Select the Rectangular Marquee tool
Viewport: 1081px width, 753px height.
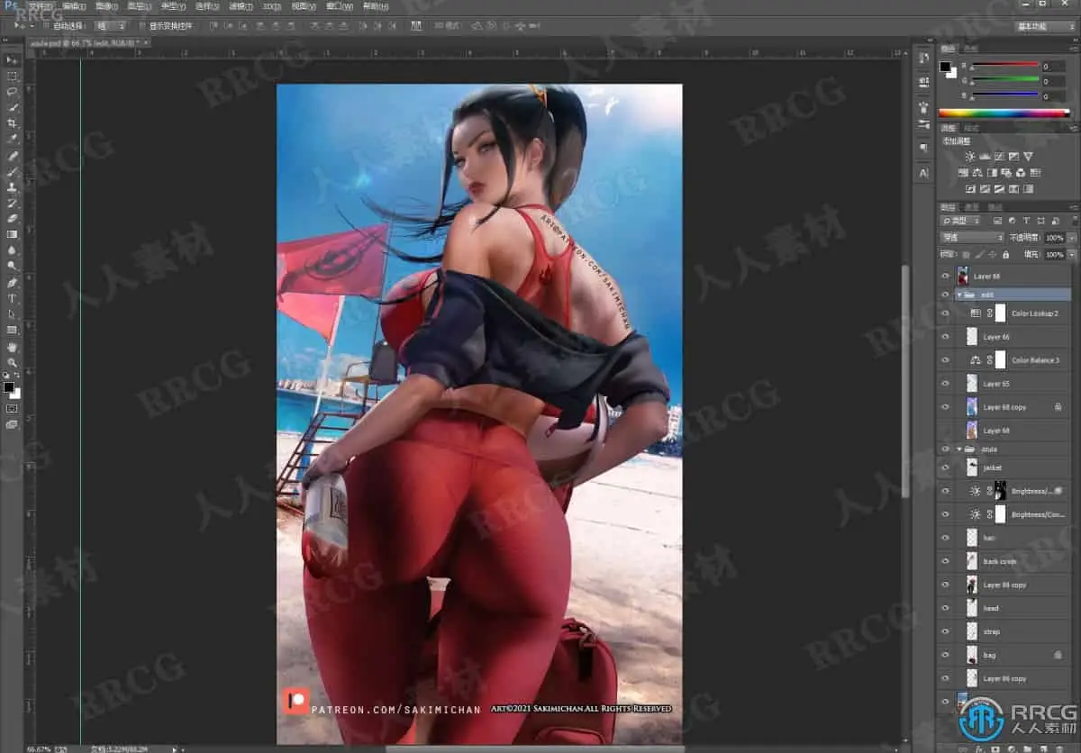coord(12,76)
